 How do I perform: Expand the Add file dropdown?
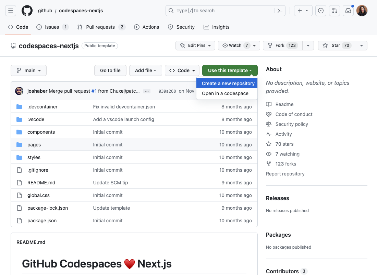coord(145,70)
